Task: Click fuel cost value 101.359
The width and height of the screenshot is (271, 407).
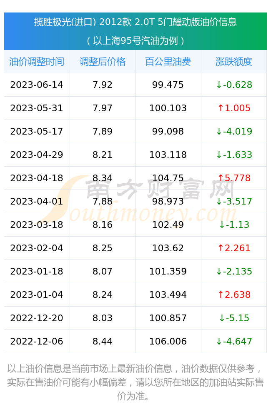Action: click(x=168, y=272)
